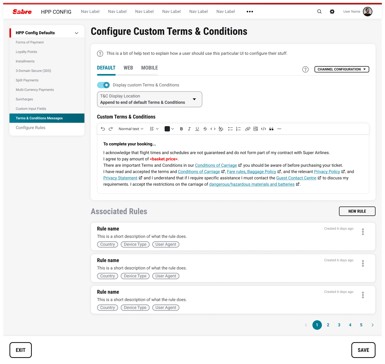Toggle bold formatting
385x364 pixels.
coord(181,129)
